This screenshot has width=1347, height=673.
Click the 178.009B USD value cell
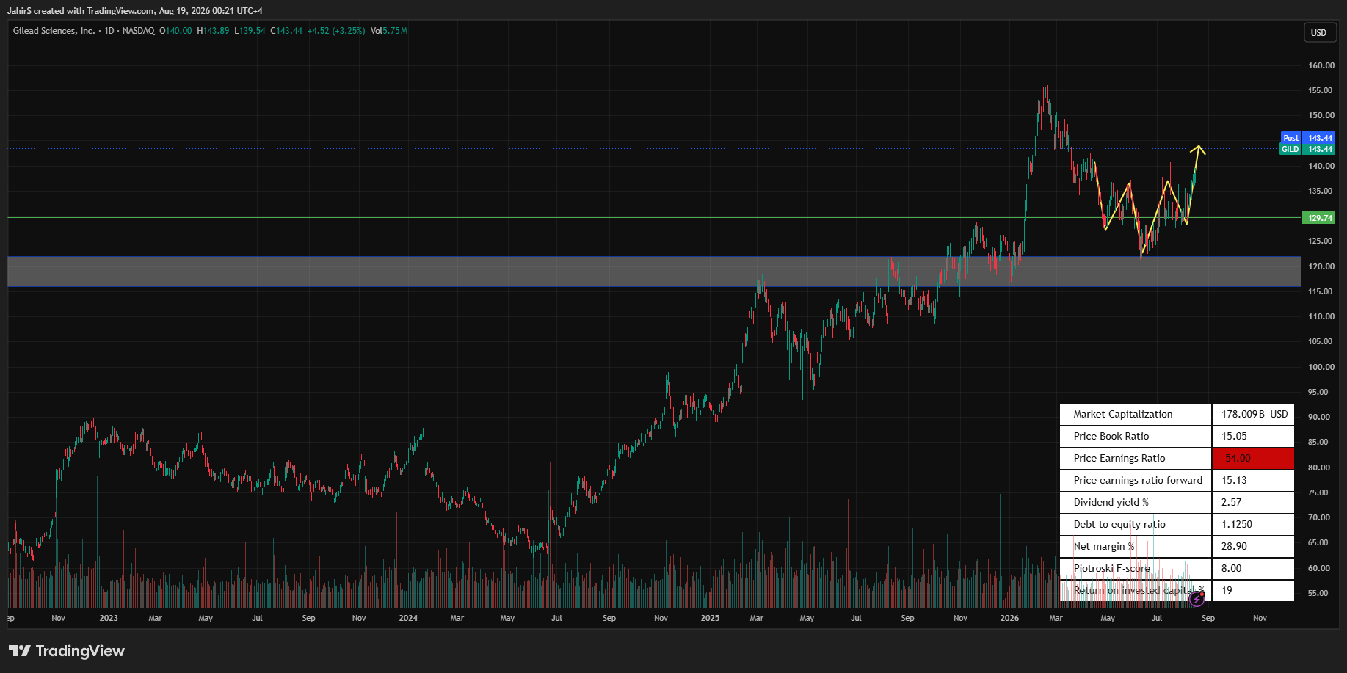(1253, 415)
